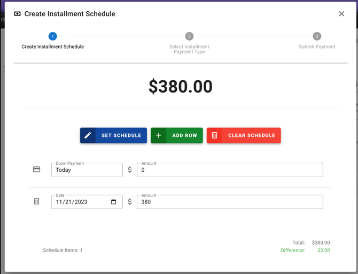Click the step 1 circle indicator
The width and height of the screenshot is (358, 274).
52,36
